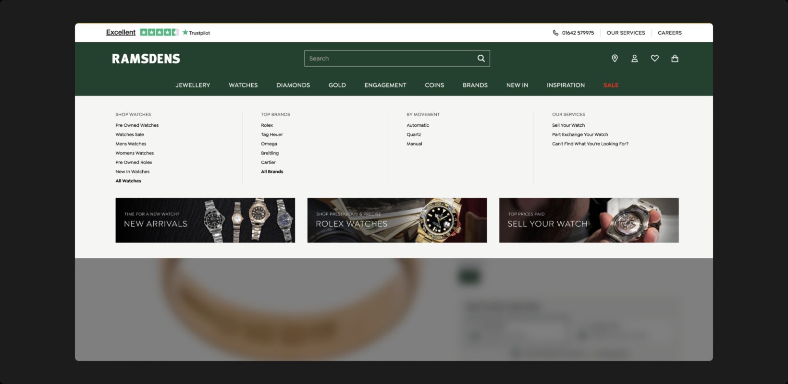Open the store locator pin icon
Image resolution: width=788 pixels, height=384 pixels.
click(615, 59)
